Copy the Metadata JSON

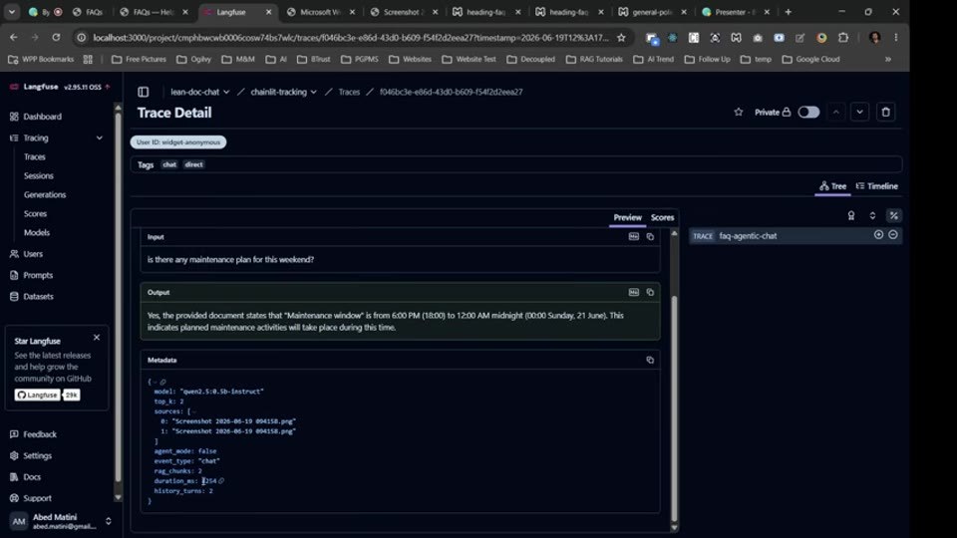(650, 360)
